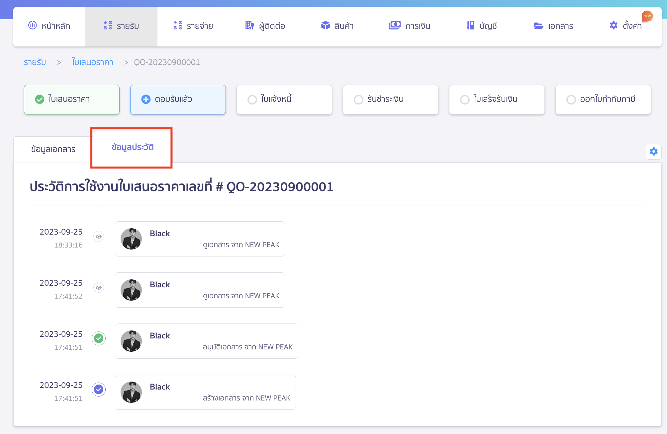Open the หน้าหลัก dashboard menu
Viewport: 667px width, 434px height.
49,26
